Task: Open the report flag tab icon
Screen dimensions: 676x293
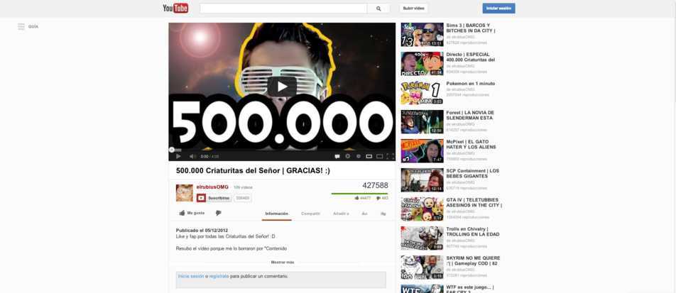Action: pyautogui.click(x=383, y=214)
